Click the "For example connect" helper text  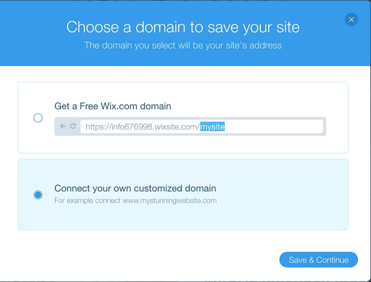87,201
